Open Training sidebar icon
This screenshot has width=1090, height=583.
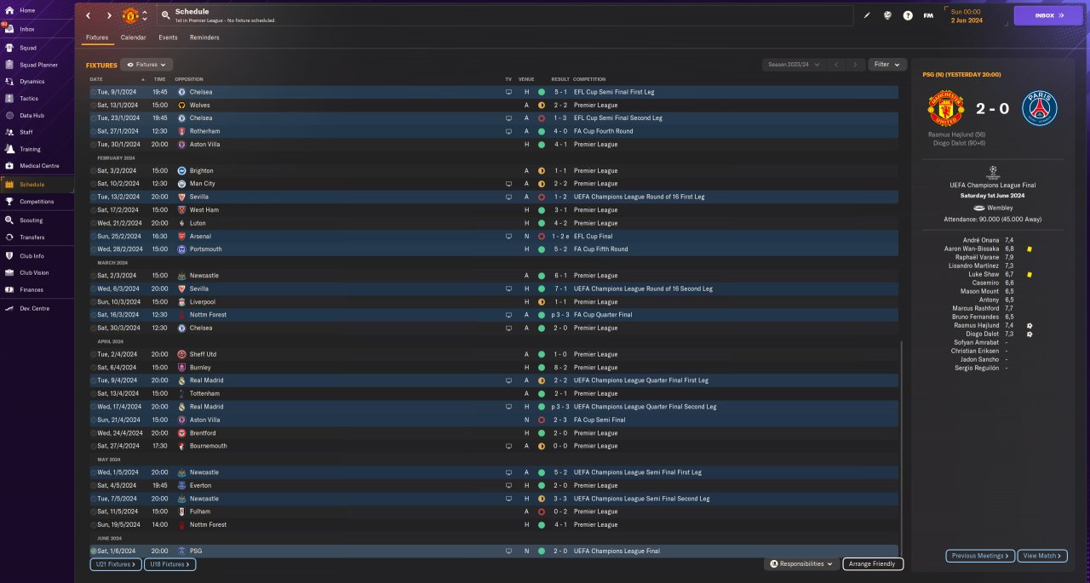(x=9, y=149)
